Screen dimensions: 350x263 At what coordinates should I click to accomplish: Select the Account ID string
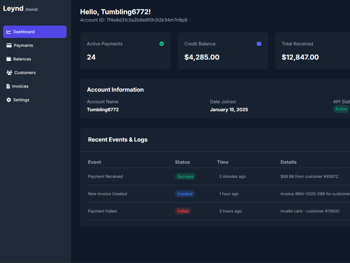[147, 20]
